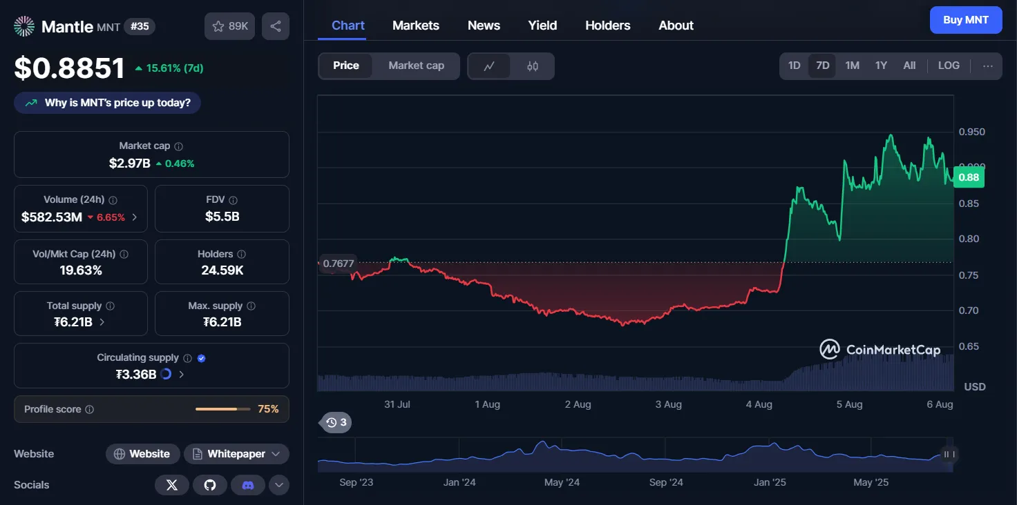Select the Market cap chart toggle

416,66
